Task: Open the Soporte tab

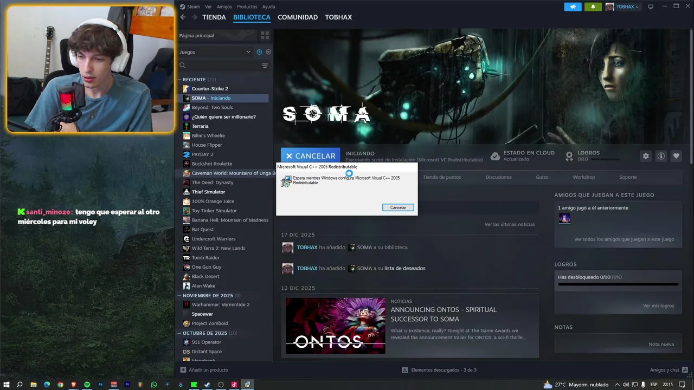Action: tap(628, 177)
